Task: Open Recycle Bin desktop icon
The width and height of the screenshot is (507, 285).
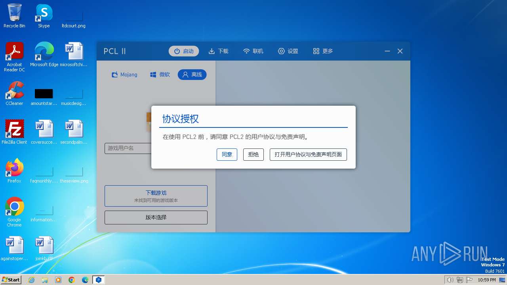Action: [x=14, y=16]
